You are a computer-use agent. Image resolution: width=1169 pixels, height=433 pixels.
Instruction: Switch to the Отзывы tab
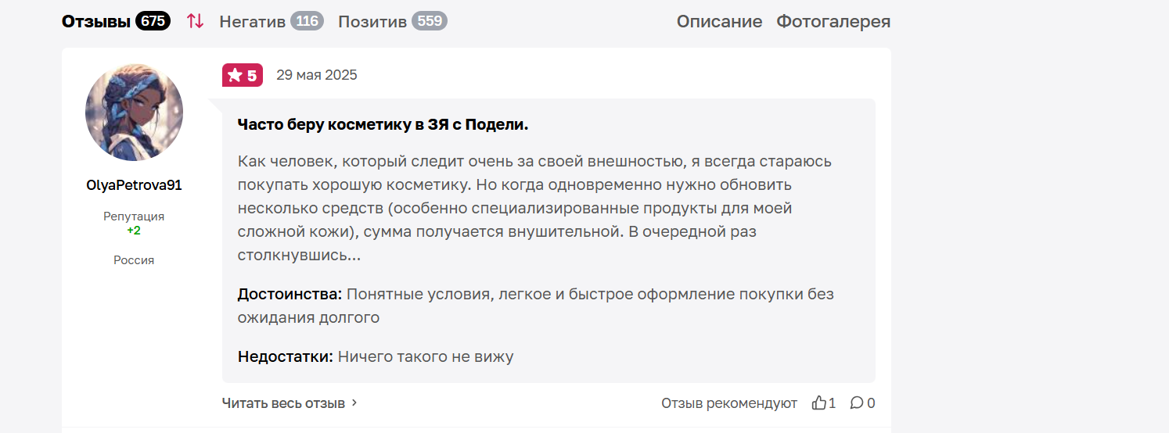(x=96, y=22)
